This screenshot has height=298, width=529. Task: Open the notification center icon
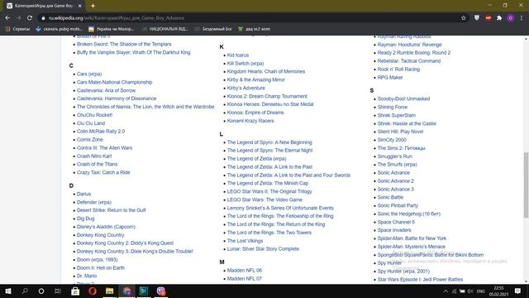518,291
